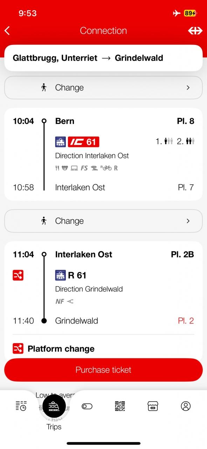Open the Platform change notice
This screenshot has width=207, height=449.
54,349
